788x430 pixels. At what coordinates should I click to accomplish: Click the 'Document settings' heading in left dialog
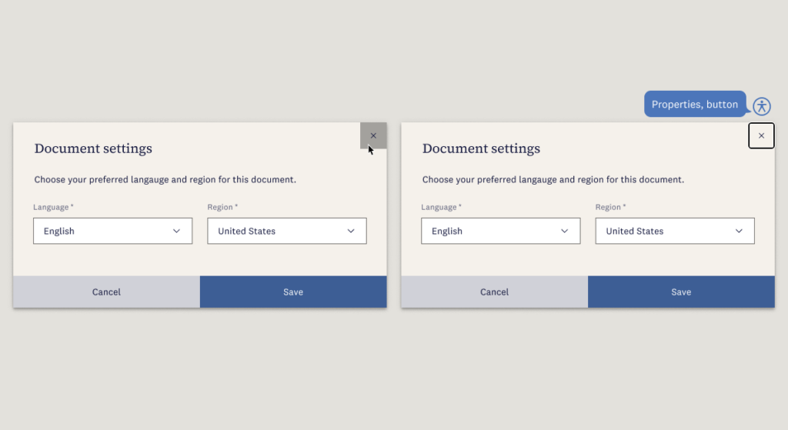(93, 148)
